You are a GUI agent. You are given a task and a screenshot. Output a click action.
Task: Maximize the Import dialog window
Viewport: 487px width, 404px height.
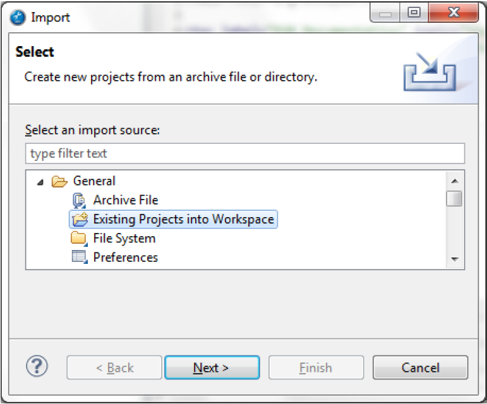tap(414, 12)
